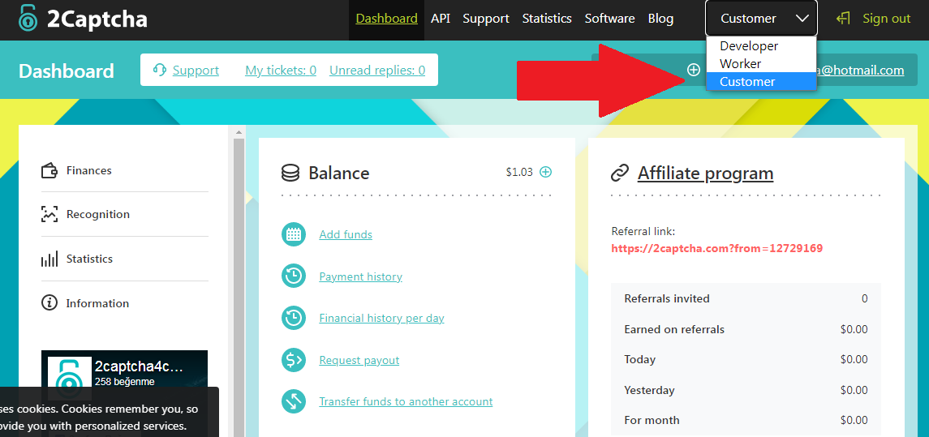929x437 pixels.
Task: Click the clock icon beside Payment history
Action: [293, 276]
